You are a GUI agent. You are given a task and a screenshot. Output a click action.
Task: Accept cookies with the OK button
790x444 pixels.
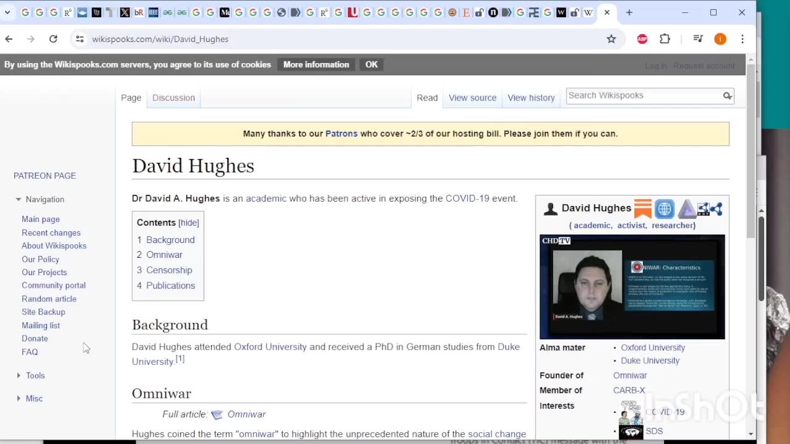(372, 65)
